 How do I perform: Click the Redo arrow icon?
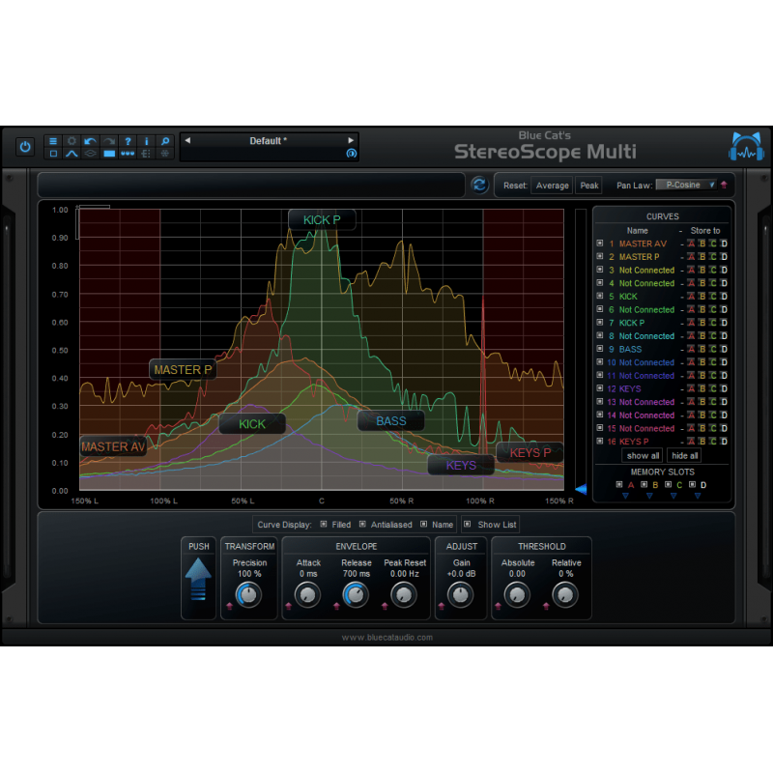(108, 140)
